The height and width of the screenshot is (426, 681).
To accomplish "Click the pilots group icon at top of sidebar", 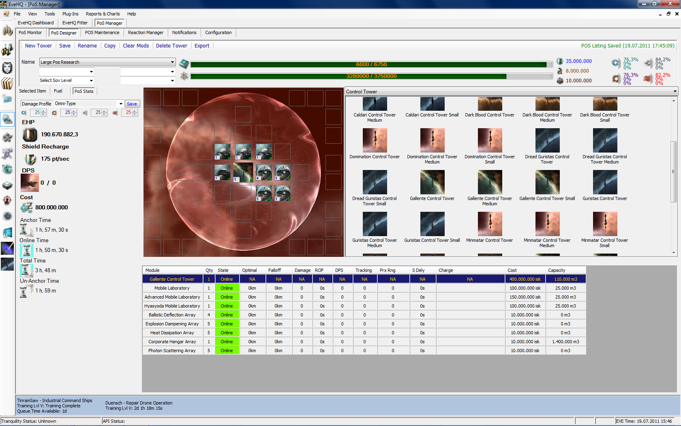I will tap(7, 30).
